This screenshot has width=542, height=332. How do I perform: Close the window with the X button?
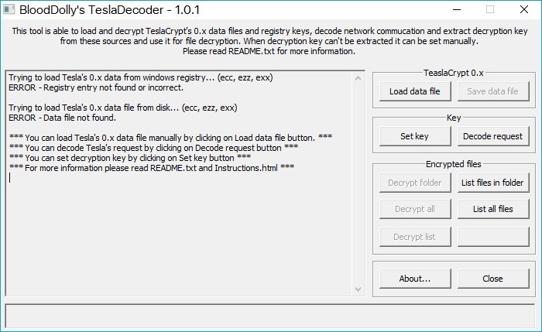pos(524,9)
